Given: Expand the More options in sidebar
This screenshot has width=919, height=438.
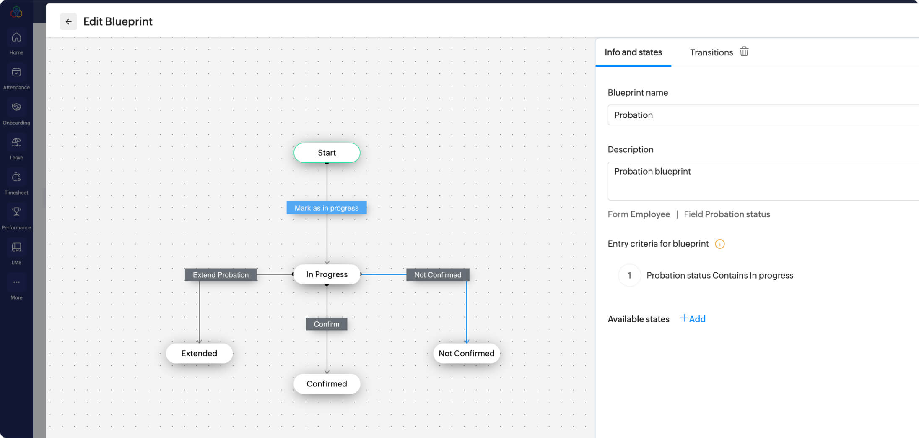Looking at the screenshot, I should point(16,282).
